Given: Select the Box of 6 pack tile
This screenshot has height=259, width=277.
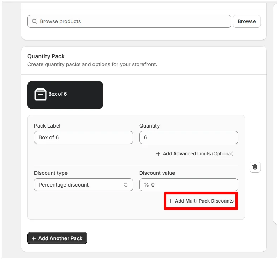Looking at the screenshot, I should (x=65, y=95).
